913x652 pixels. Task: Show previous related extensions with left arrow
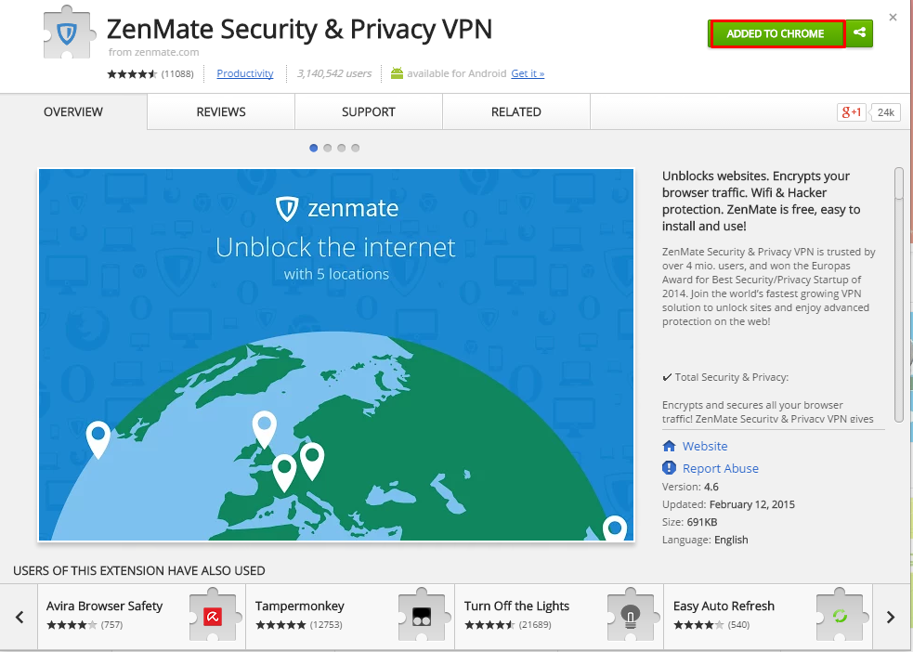click(x=20, y=617)
